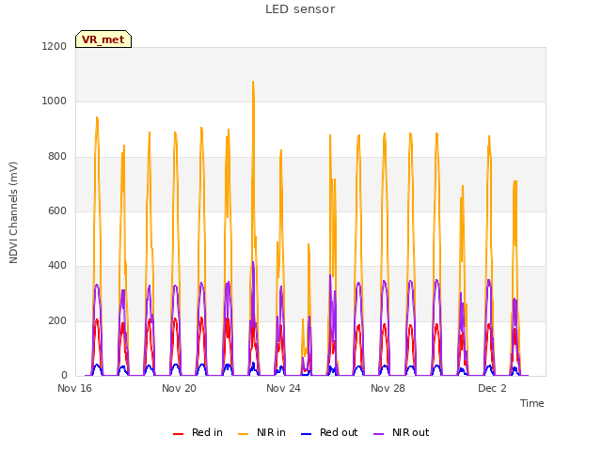Click the 400 y-axis tick label

pos(57,266)
